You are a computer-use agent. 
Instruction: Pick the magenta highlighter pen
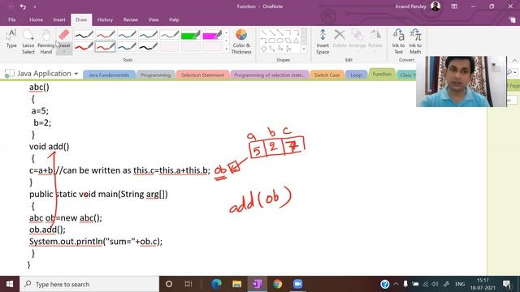point(211,35)
